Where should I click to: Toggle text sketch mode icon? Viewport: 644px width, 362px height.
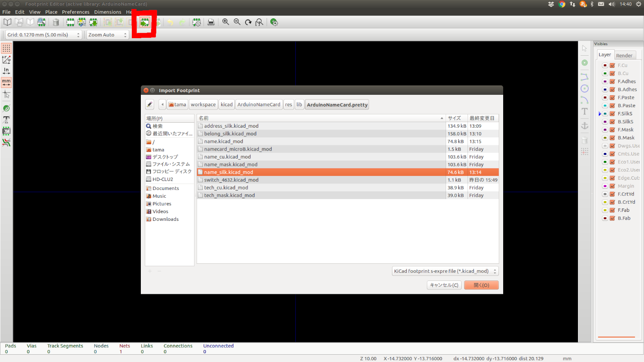(x=6, y=120)
